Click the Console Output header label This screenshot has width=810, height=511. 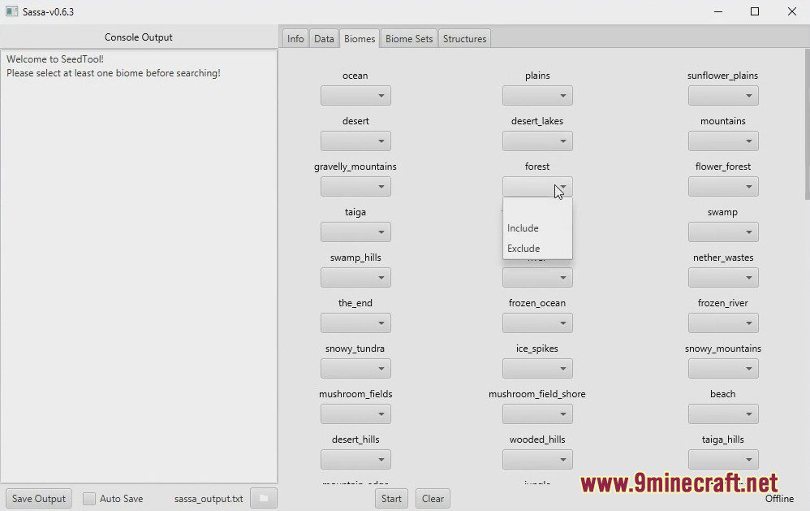coord(139,37)
